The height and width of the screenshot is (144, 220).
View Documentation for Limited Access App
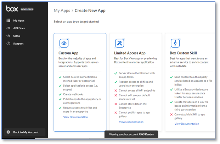point(131,122)
